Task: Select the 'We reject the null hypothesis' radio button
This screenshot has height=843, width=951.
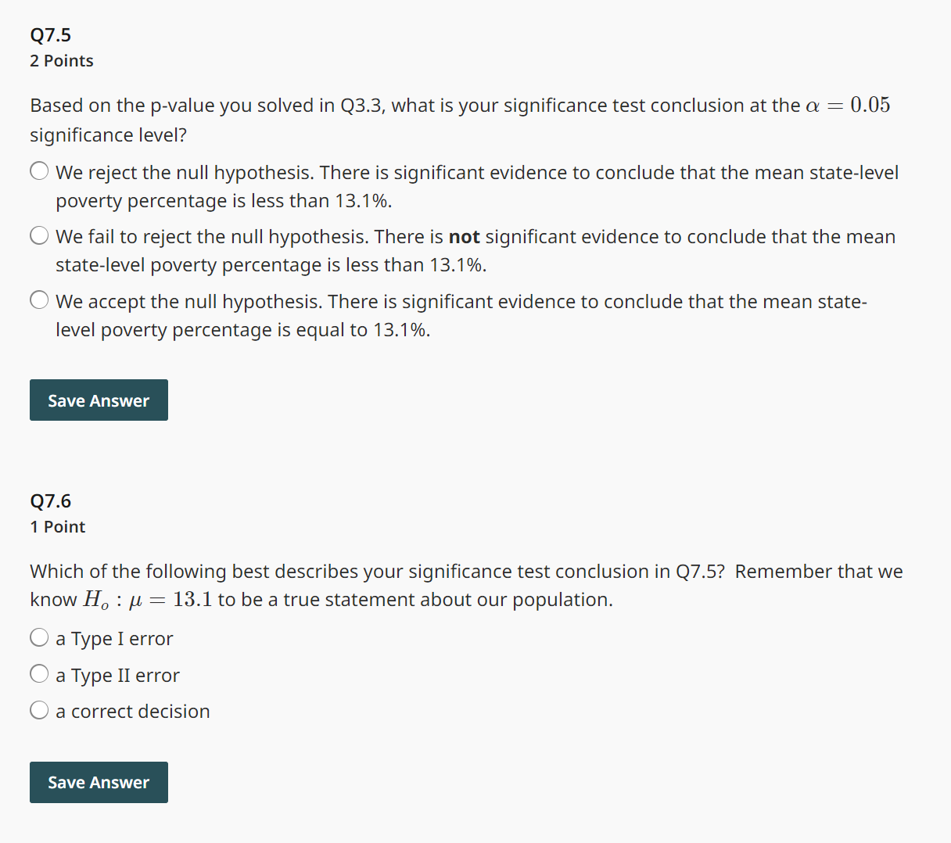Action: [x=39, y=171]
